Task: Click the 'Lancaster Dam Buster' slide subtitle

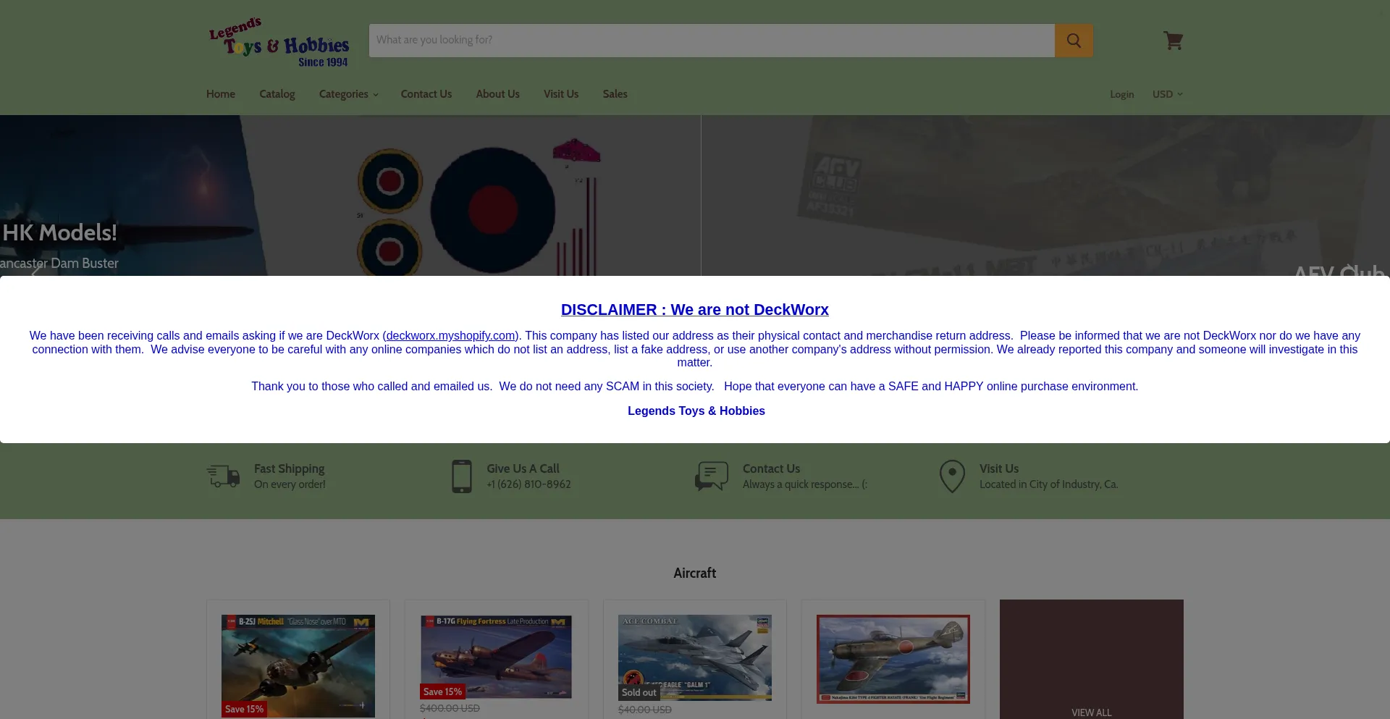Action: coord(59,264)
